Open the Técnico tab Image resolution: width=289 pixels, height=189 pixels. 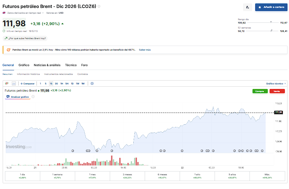pyautogui.click(x=71, y=65)
